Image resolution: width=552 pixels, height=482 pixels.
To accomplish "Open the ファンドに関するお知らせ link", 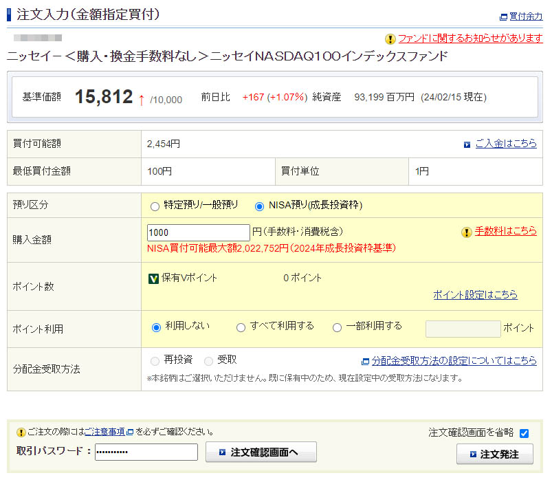I will 470,39.
